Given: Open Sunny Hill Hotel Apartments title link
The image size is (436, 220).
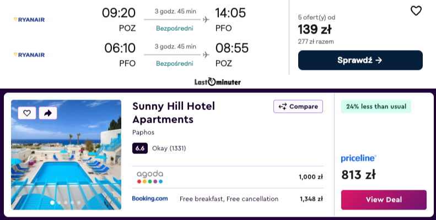Looking at the screenshot, I should pos(174,113).
